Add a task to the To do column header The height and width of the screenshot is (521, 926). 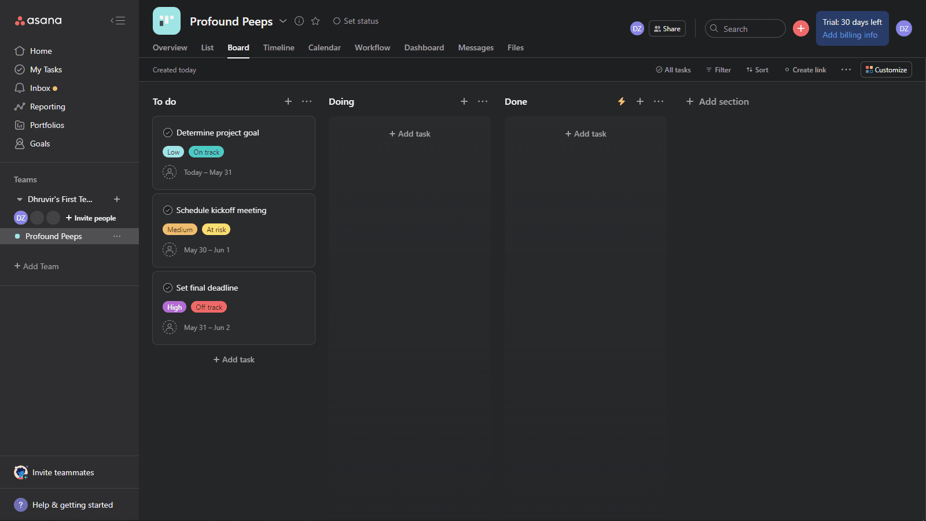tap(288, 101)
